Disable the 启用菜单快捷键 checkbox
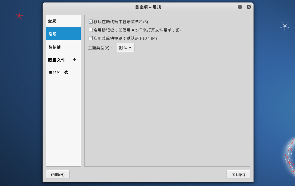Viewport: 295px width, 186px height. [90, 38]
